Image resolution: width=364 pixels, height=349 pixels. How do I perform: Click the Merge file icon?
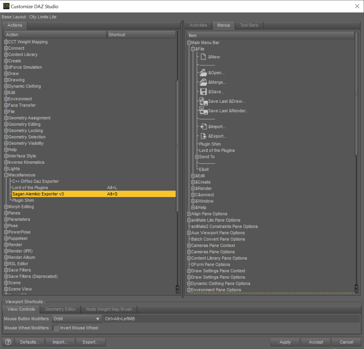pyautogui.click(x=203, y=82)
